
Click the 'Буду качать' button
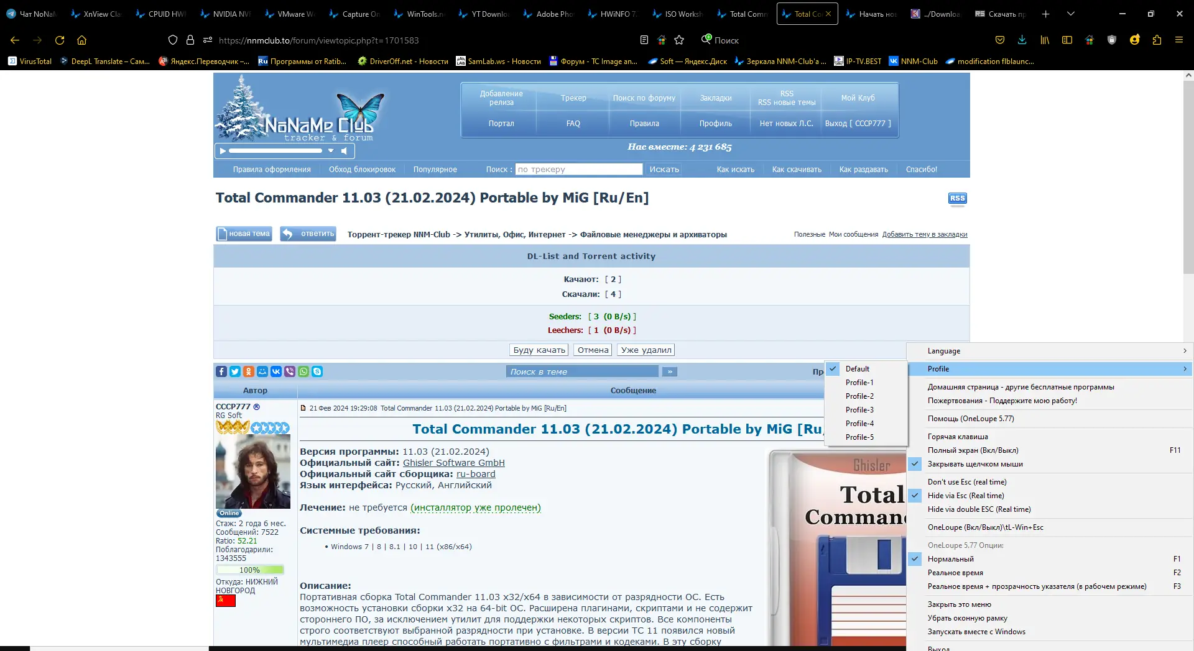[x=539, y=350]
